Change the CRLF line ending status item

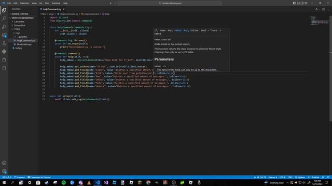[290, 177]
